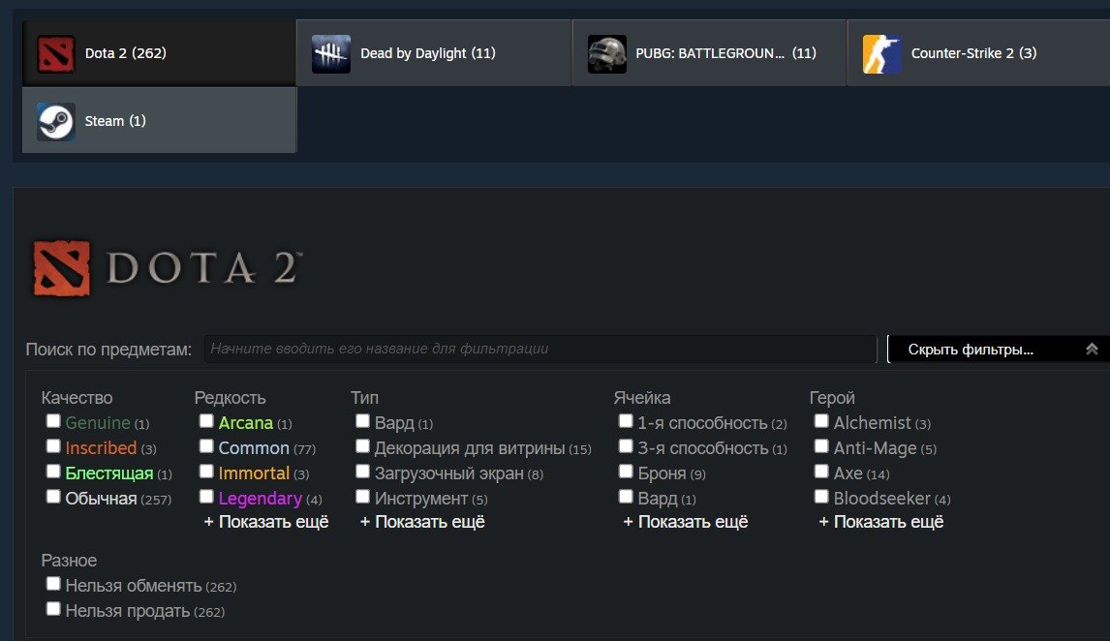Open the Steam (1) inventory tab
The image size is (1110, 641).
(x=159, y=120)
